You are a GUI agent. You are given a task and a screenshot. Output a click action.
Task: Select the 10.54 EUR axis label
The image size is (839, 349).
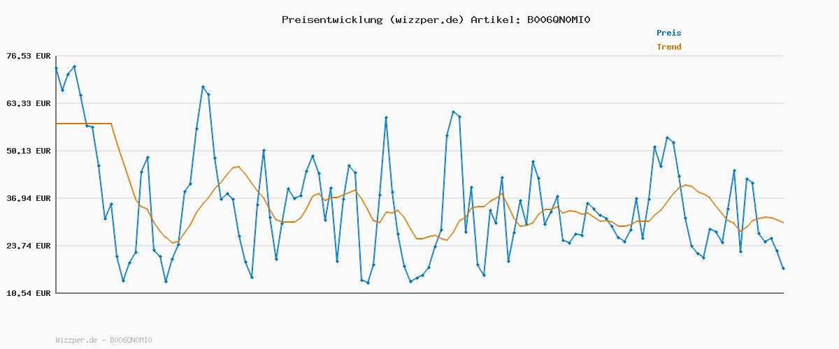point(29,293)
